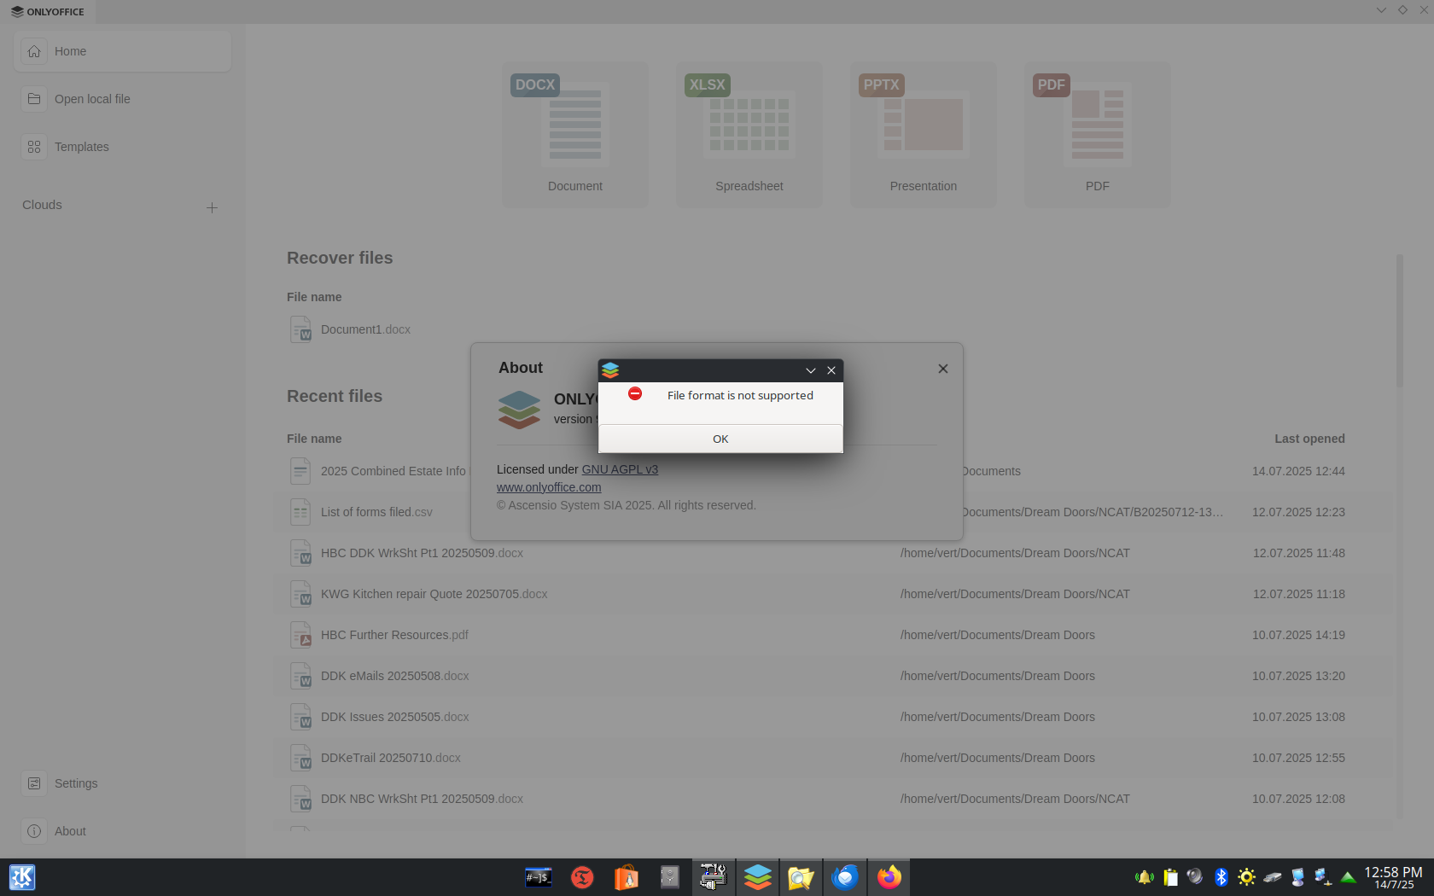Open Settings in the sidebar
Viewport: 1434px width, 896px height.
pyautogui.click(x=123, y=783)
